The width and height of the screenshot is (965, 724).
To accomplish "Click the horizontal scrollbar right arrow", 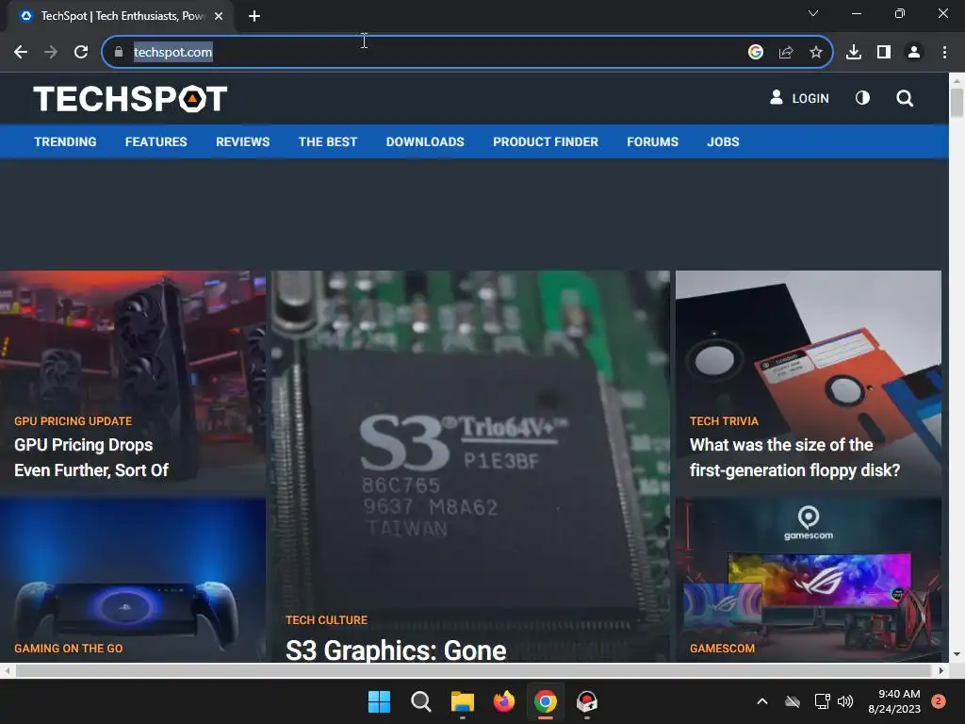I will click(941, 670).
